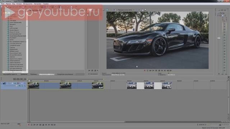Click Stop under the video preview

click(159, 71)
